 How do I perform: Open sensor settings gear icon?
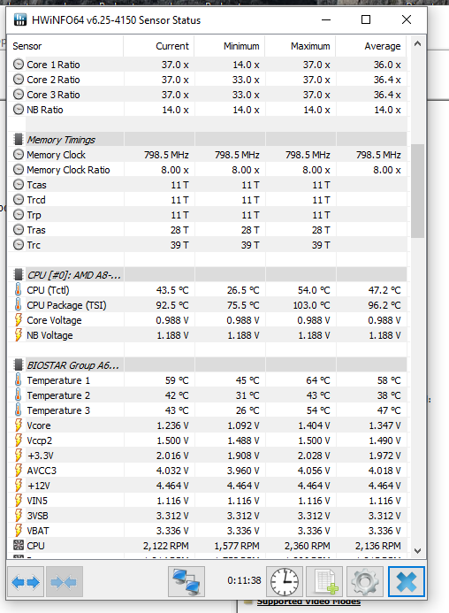coord(365,582)
